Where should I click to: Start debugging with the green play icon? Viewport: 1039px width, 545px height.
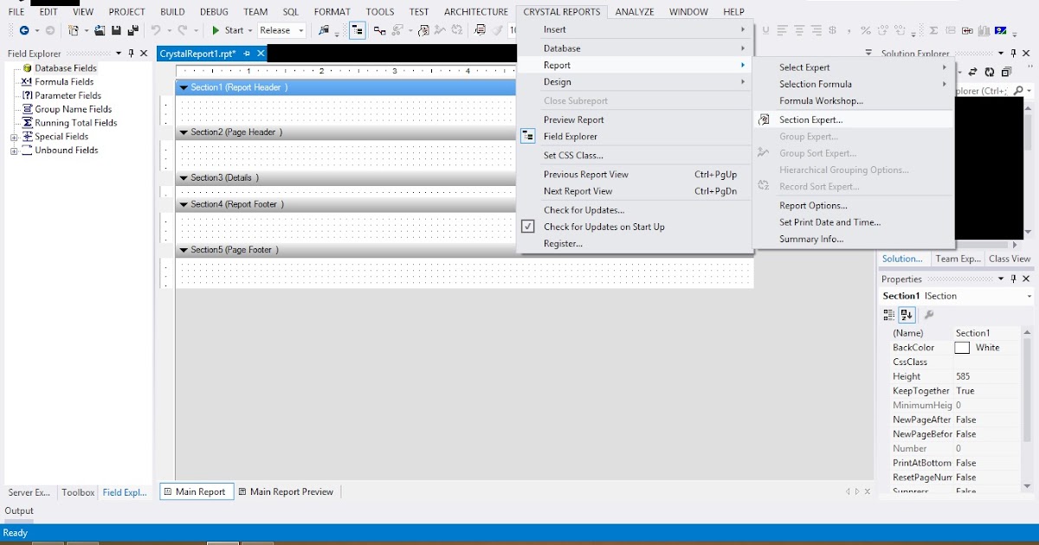pos(216,30)
